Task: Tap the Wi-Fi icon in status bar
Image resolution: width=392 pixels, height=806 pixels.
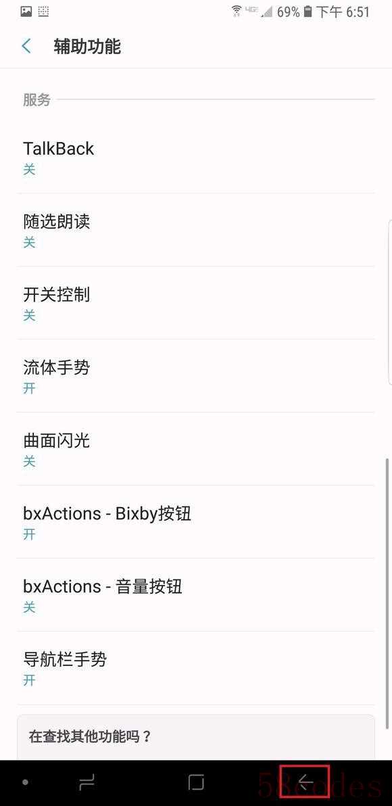Action: tap(237, 11)
